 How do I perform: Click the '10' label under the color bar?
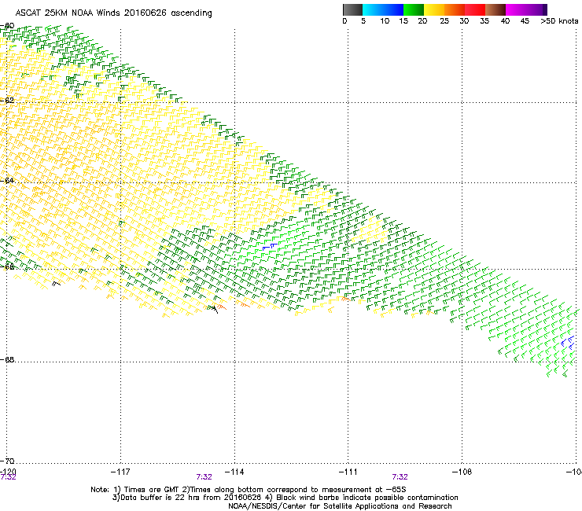pyautogui.click(x=385, y=21)
